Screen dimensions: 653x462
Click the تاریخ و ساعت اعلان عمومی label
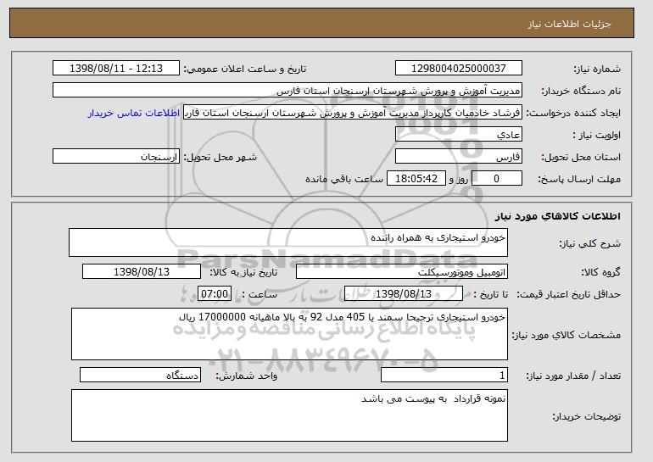coord(245,69)
